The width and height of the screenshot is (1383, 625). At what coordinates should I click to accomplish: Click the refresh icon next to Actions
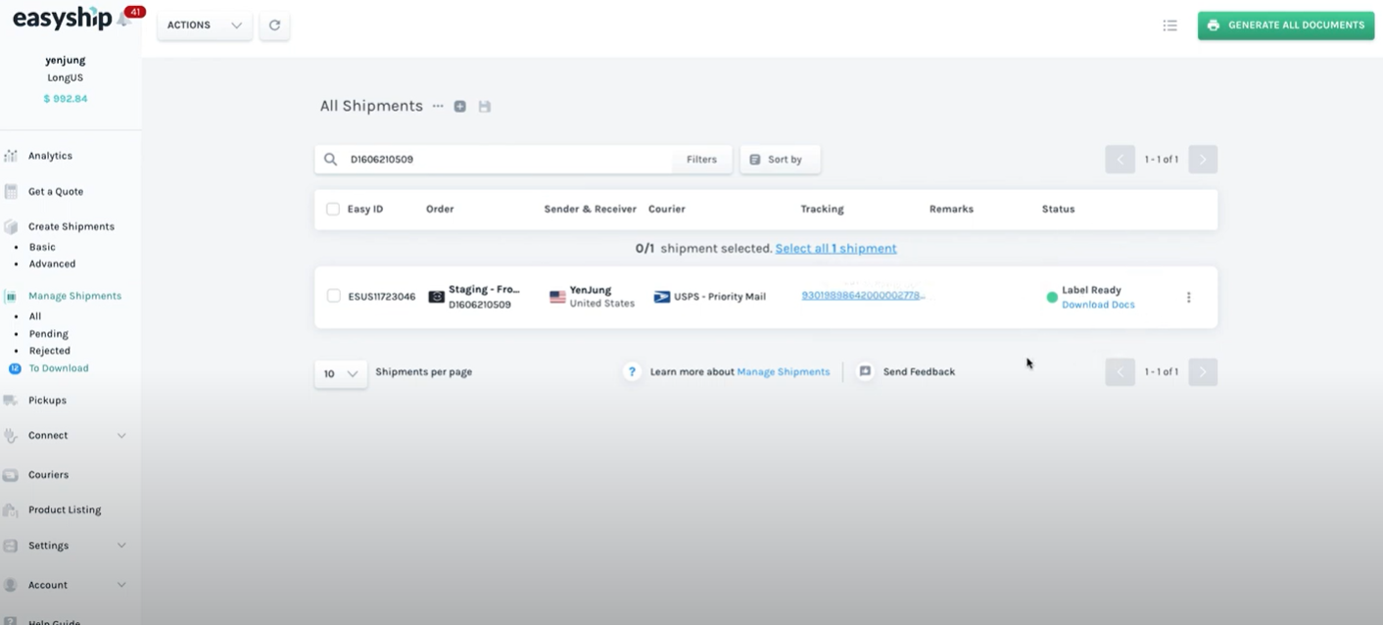point(274,25)
